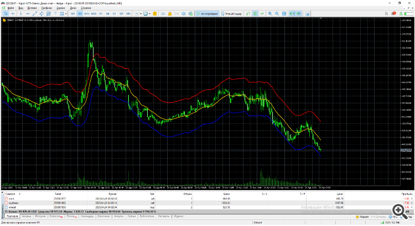Click the tile windows grid icon
The width and height of the screenshot is (415, 226).
click(284, 14)
